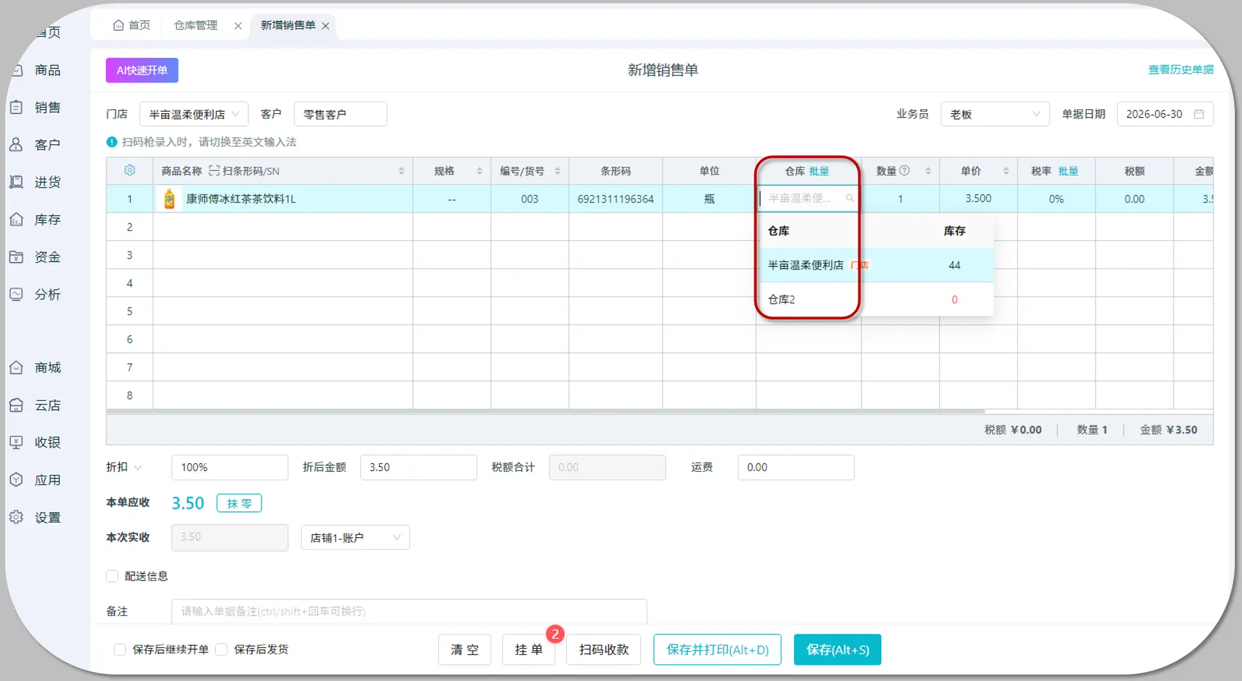Click the calendar icon in 单据日期 field
Screen dimensions: 1242x681
coord(1199,114)
